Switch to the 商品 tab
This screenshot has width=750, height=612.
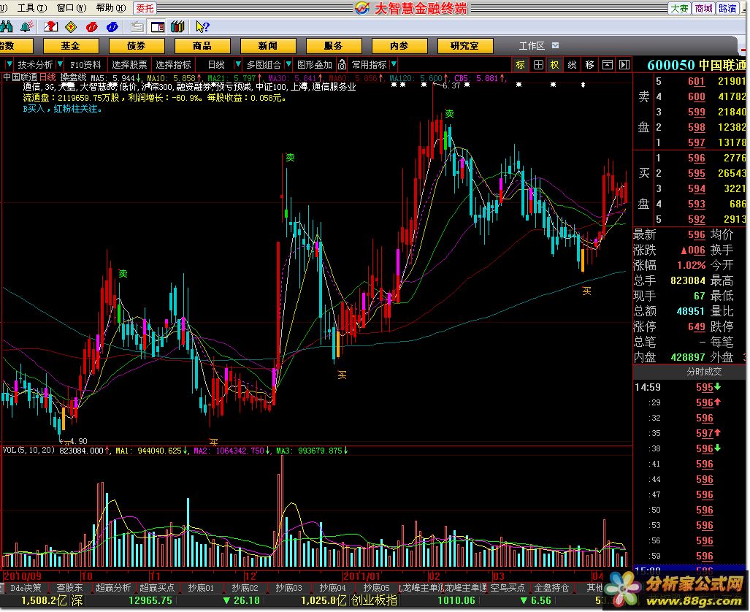pos(202,46)
